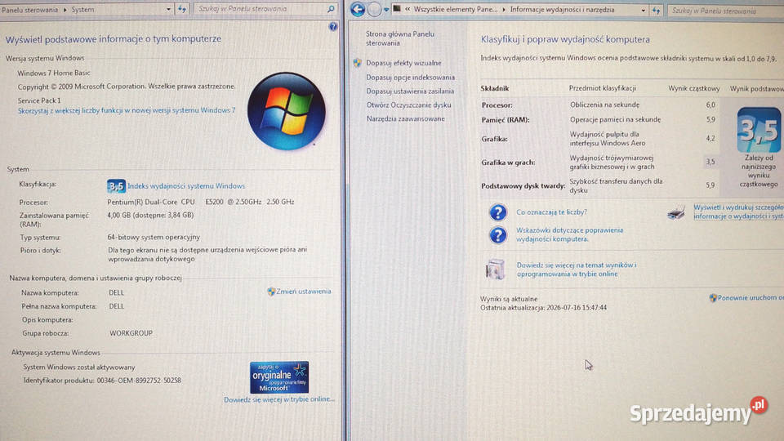
Task: Click question icon beside Wskazówki dotyczące poprawienia
Action: (497, 234)
